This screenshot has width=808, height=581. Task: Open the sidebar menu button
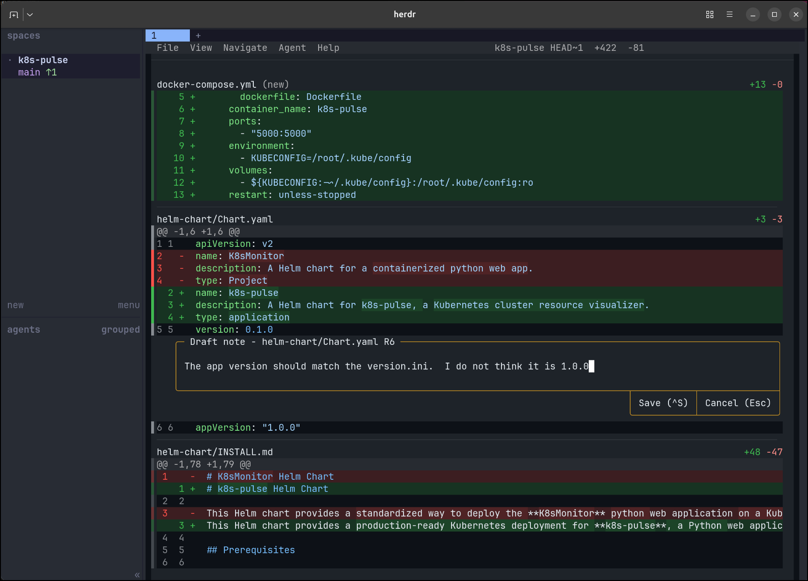coord(129,305)
